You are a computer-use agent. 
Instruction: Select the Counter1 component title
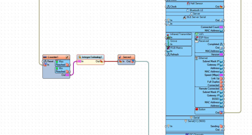[53, 57]
